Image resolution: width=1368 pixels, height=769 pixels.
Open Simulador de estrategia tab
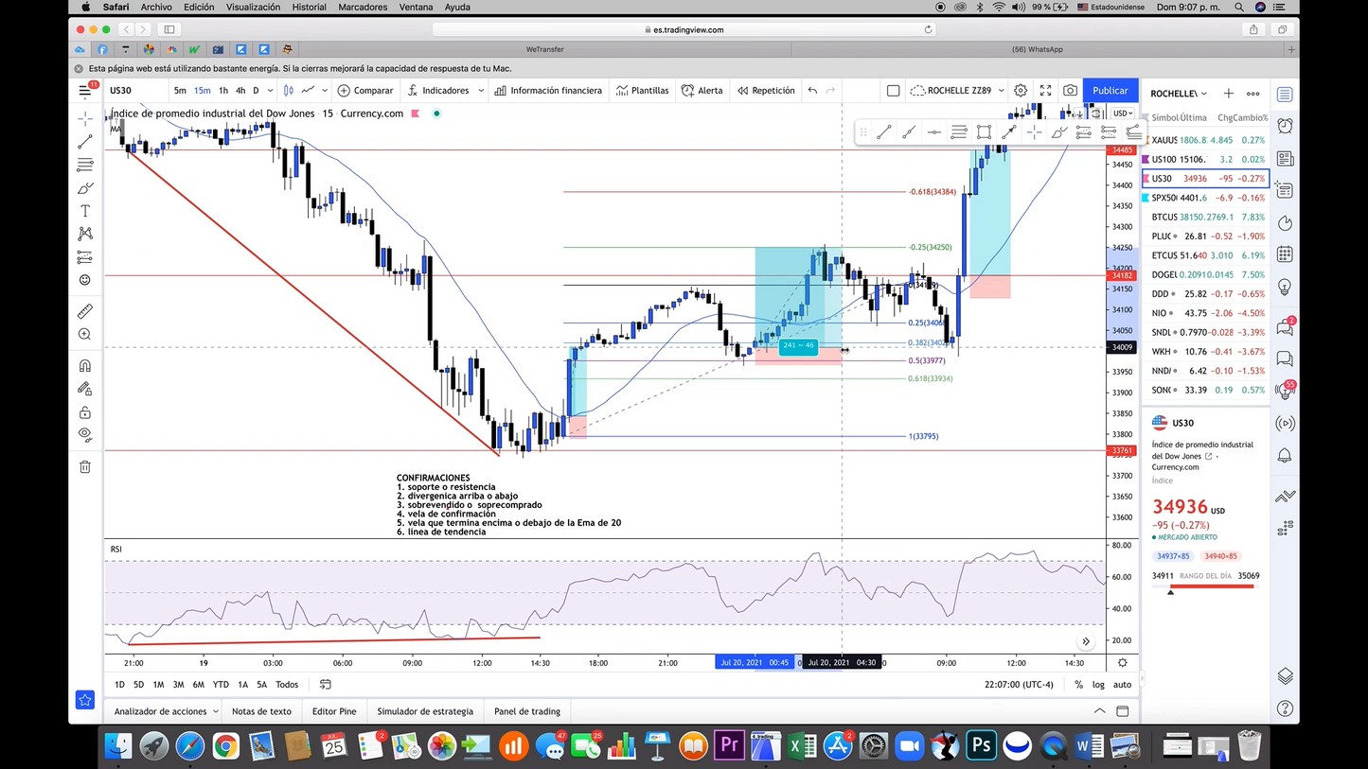click(x=425, y=711)
